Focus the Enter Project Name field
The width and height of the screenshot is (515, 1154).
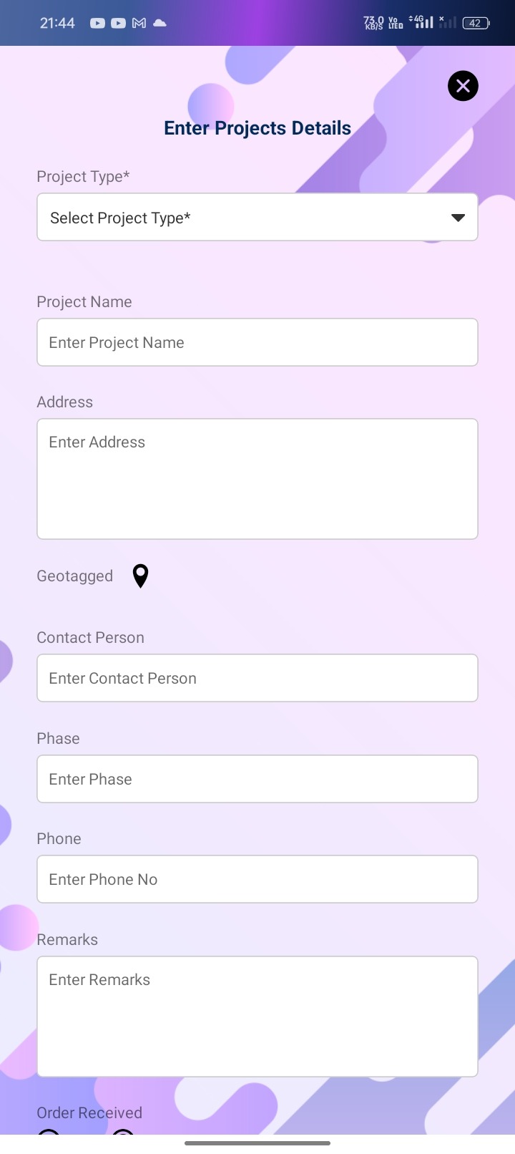257,342
